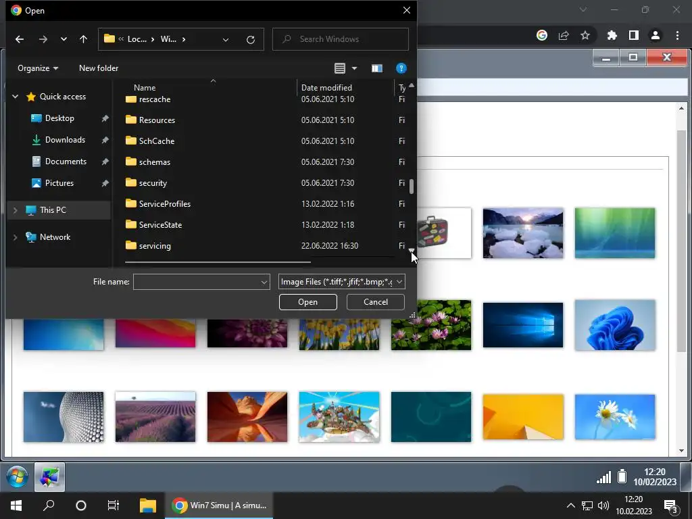The height and width of the screenshot is (519, 692).
Task: Expand the address bar path dropdown
Action: tap(226, 40)
